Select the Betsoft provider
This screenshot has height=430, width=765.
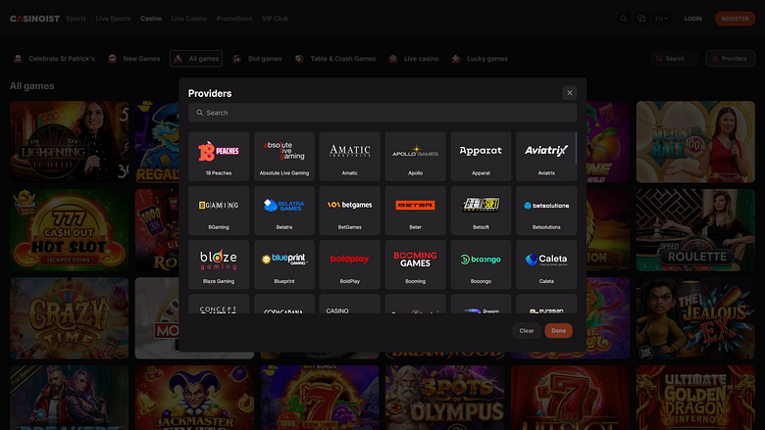click(481, 211)
